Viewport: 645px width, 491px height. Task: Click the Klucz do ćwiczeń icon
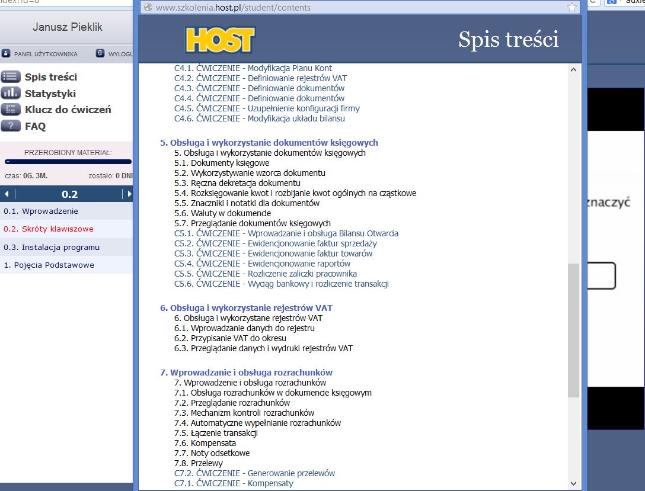(x=10, y=110)
